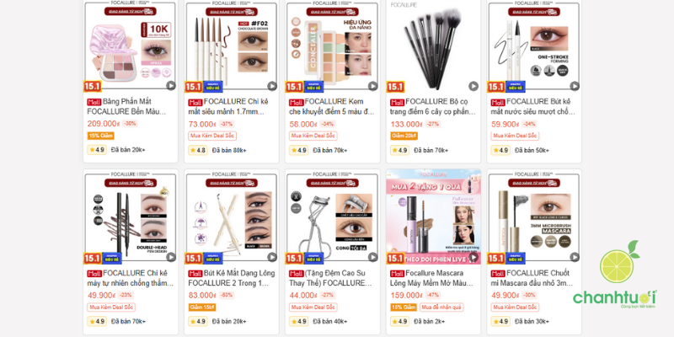Open the double-head eyebrow pencil image
Image resolution: width=674 pixels, height=337 pixels.
click(x=131, y=217)
